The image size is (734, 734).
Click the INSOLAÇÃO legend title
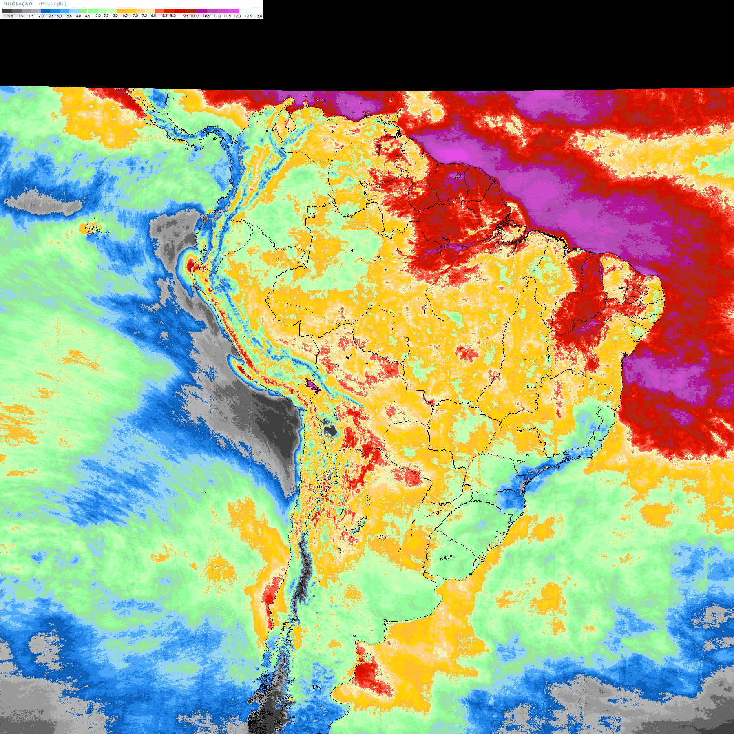click(18, 4)
